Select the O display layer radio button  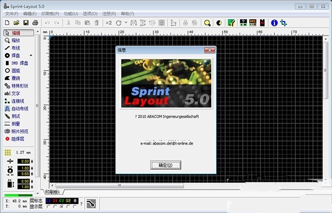click(x=75, y=207)
